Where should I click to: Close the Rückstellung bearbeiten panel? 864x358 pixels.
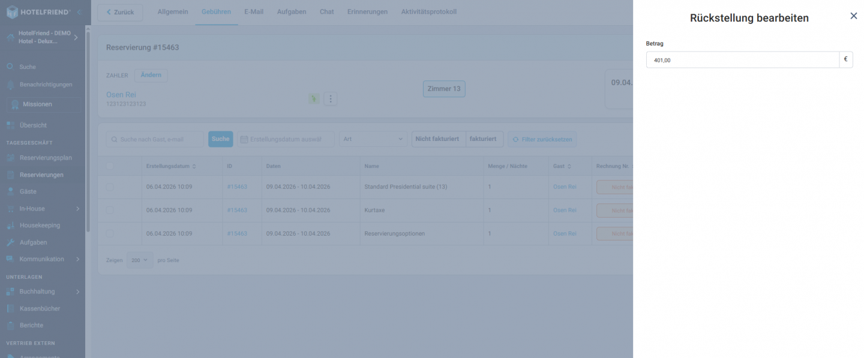point(853,16)
